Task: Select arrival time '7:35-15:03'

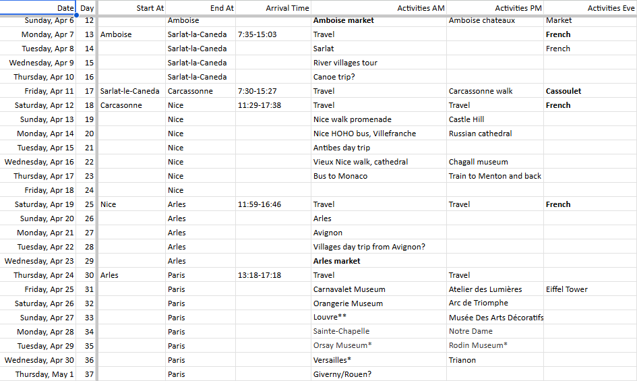Action: (274, 34)
